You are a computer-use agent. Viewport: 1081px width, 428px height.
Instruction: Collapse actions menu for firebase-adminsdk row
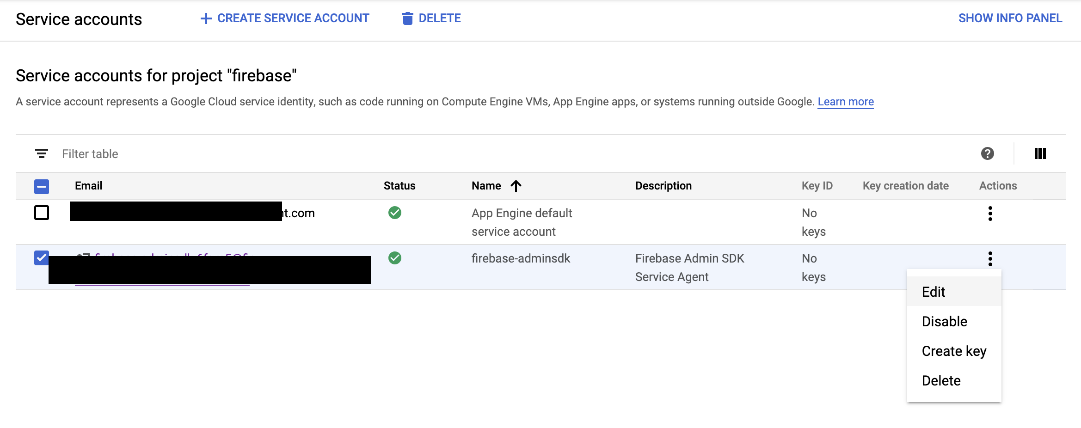(x=990, y=259)
